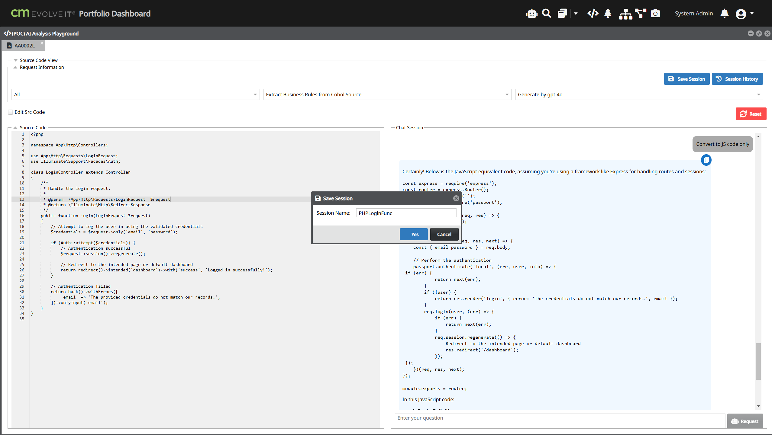The height and width of the screenshot is (435, 772).
Task: Open the Generate by gpt-4o dropdown
Action: coord(639,94)
